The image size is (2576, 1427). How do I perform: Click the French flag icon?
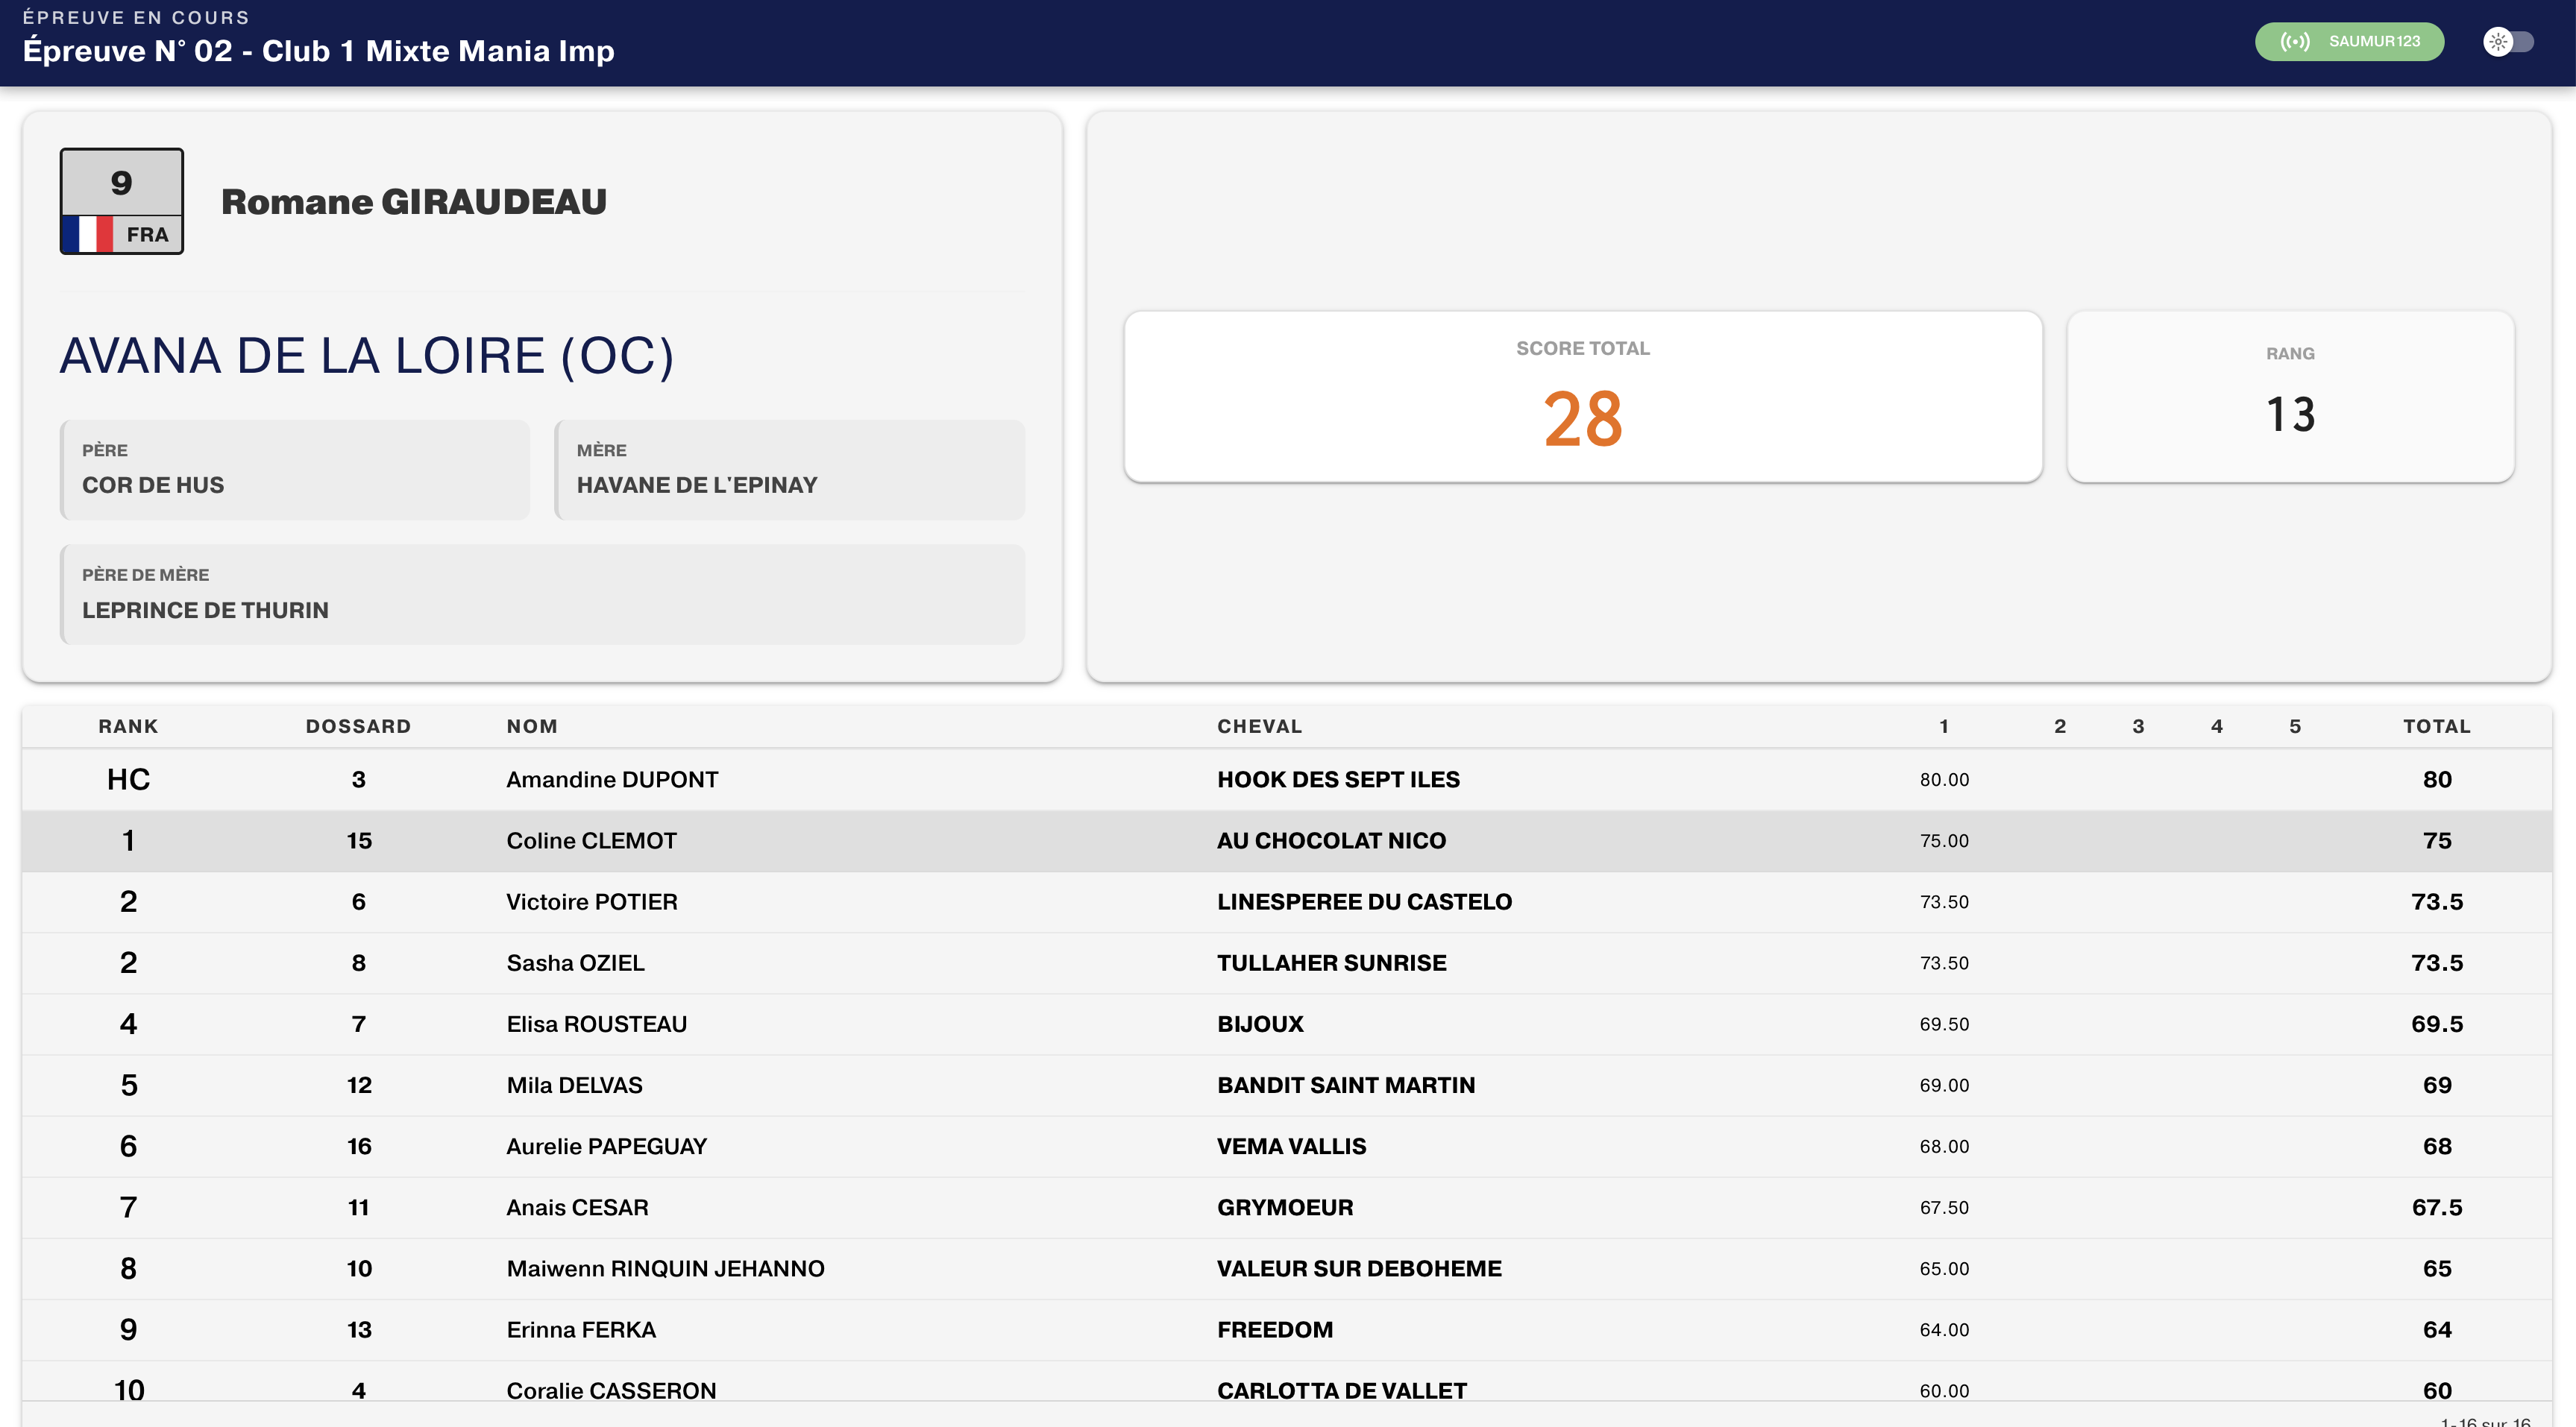(x=89, y=234)
